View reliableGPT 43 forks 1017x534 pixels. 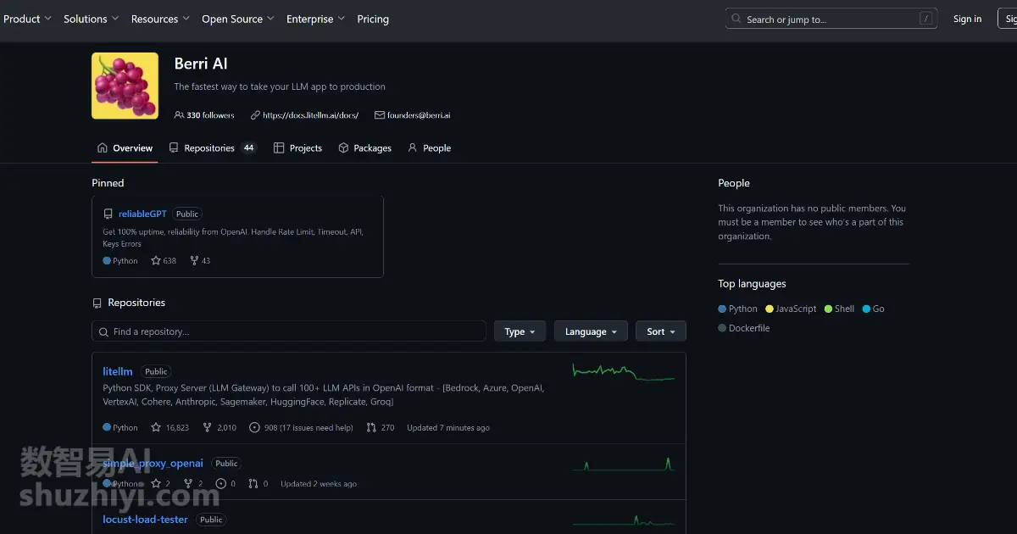click(x=200, y=260)
